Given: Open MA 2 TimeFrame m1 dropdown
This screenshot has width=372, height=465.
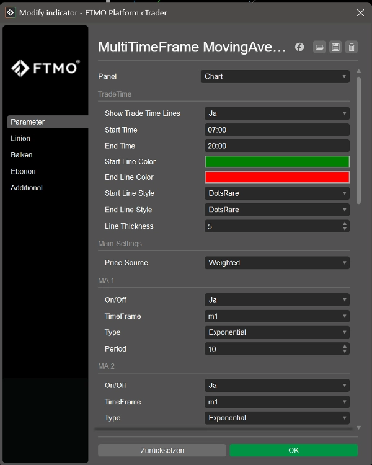Looking at the screenshot, I should (x=277, y=402).
